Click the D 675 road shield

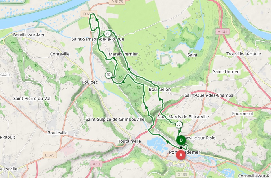click(50, 155)
